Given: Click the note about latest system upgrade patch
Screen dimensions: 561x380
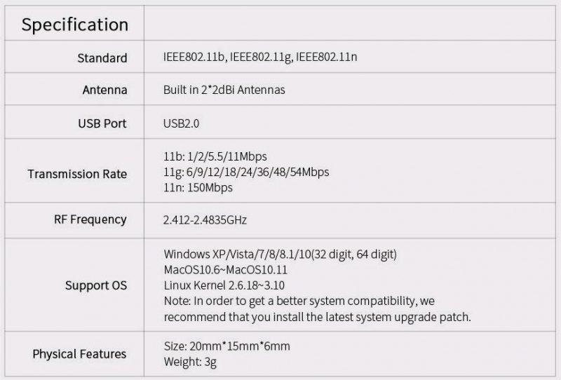Looking at the screenshot, I should click(318, 308).
